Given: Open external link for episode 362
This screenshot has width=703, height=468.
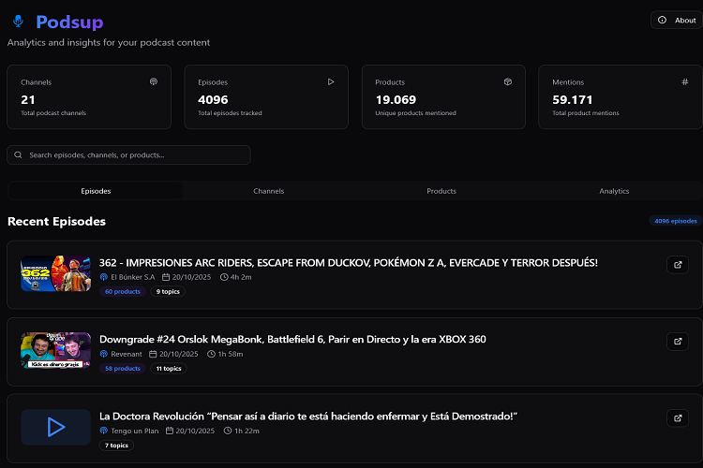Looking at the screenshot, I should 677,265.
